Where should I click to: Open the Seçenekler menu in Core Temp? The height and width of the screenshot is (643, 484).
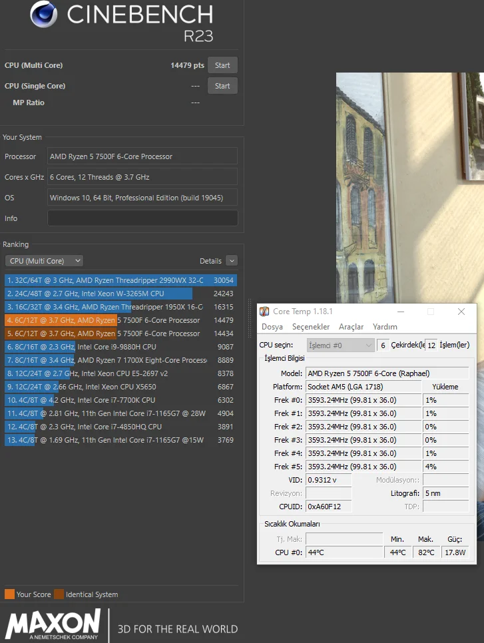click(x=311, y=327)
